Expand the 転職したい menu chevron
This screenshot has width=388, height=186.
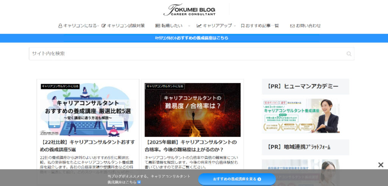coord(189,26)
